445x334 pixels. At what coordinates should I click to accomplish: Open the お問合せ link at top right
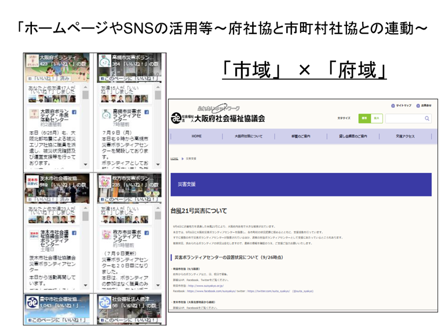point(424,106)
